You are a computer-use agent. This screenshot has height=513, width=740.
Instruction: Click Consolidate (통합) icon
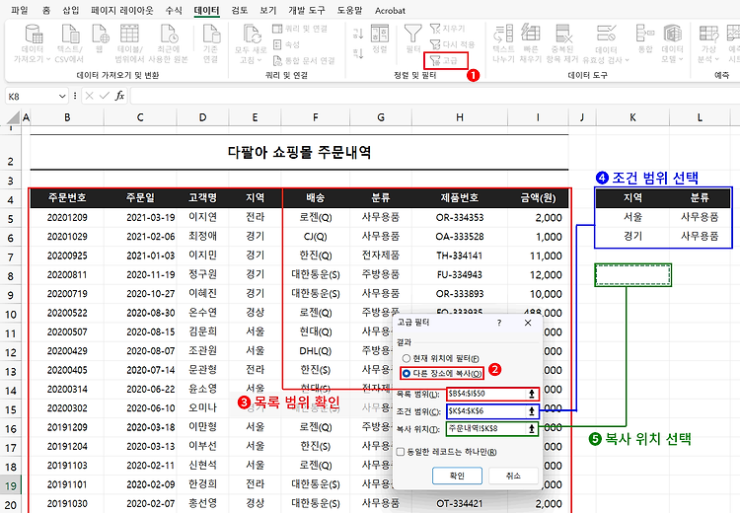click(x=644, y=34)
